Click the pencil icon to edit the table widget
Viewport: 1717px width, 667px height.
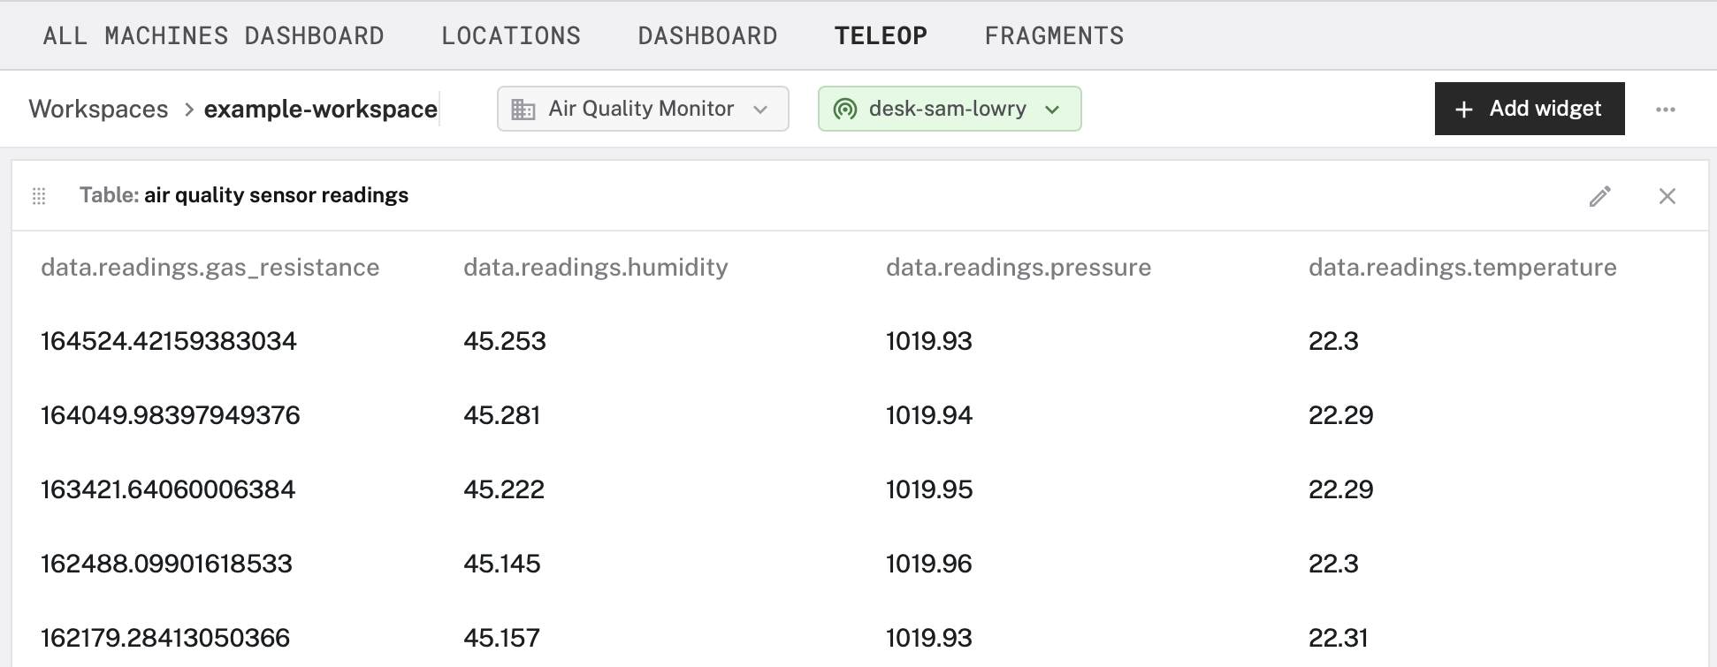1599,196
